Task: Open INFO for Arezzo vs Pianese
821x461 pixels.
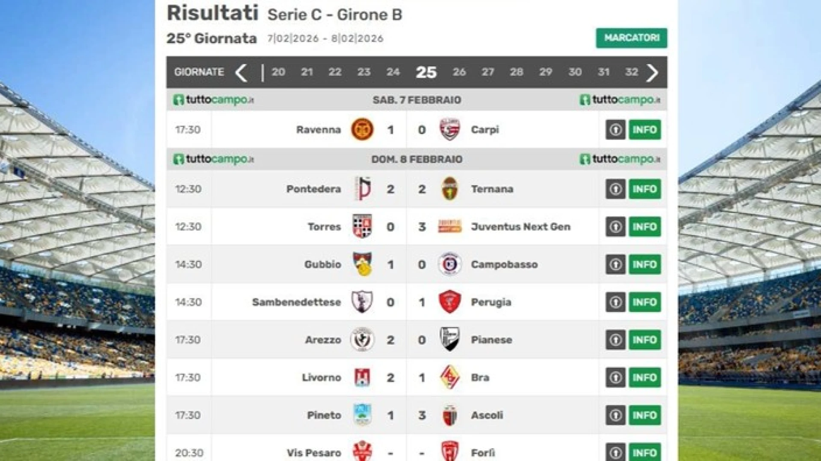Action: [x=644, y=340]
